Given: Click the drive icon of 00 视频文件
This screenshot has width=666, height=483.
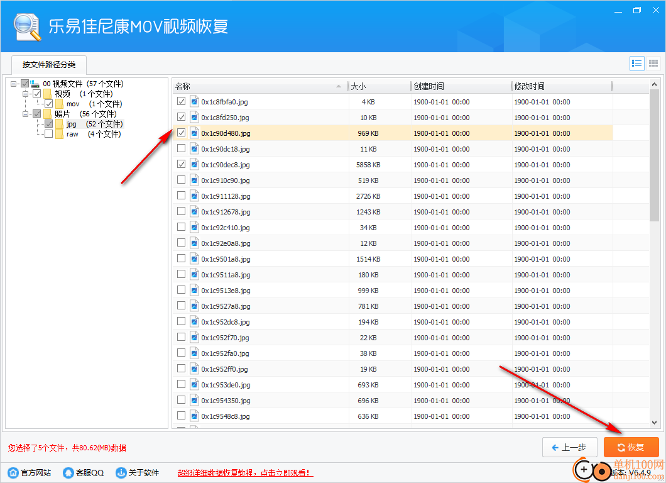Looking at the screenshot, I should click(35, 84).
